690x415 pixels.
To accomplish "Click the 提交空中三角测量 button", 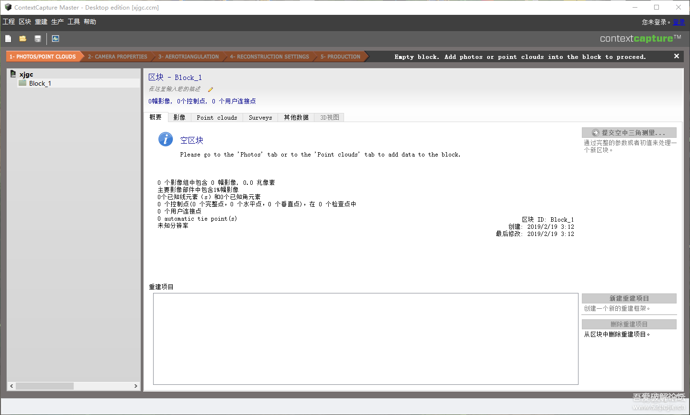I will [629, 133].
